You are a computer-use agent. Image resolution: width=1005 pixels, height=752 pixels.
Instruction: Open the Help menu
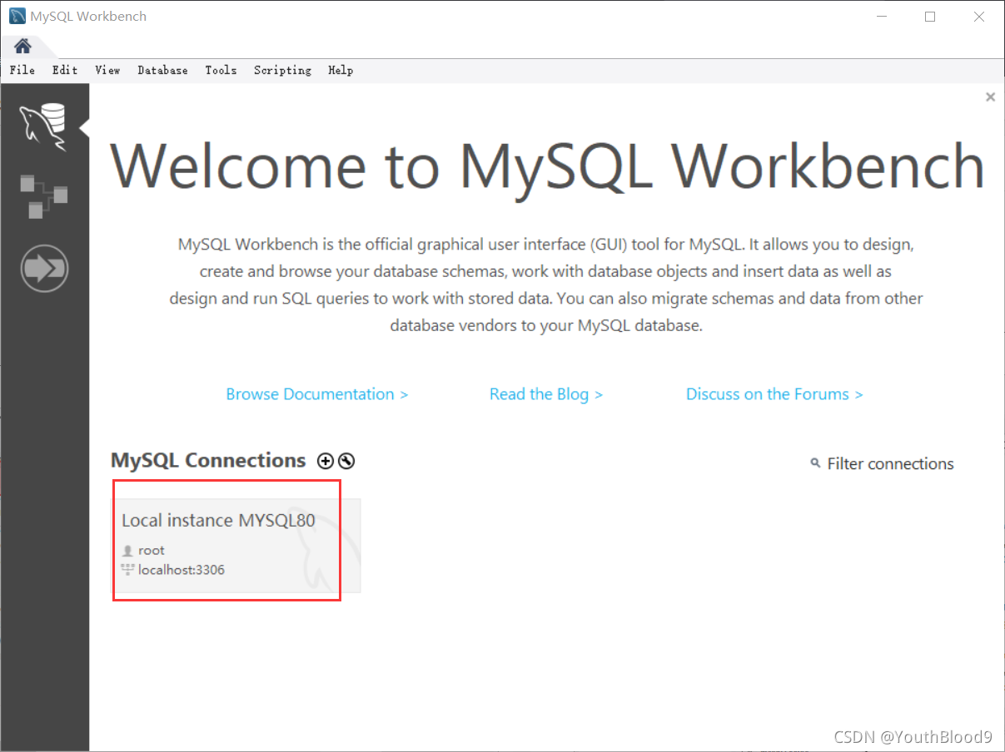(341, 71)
